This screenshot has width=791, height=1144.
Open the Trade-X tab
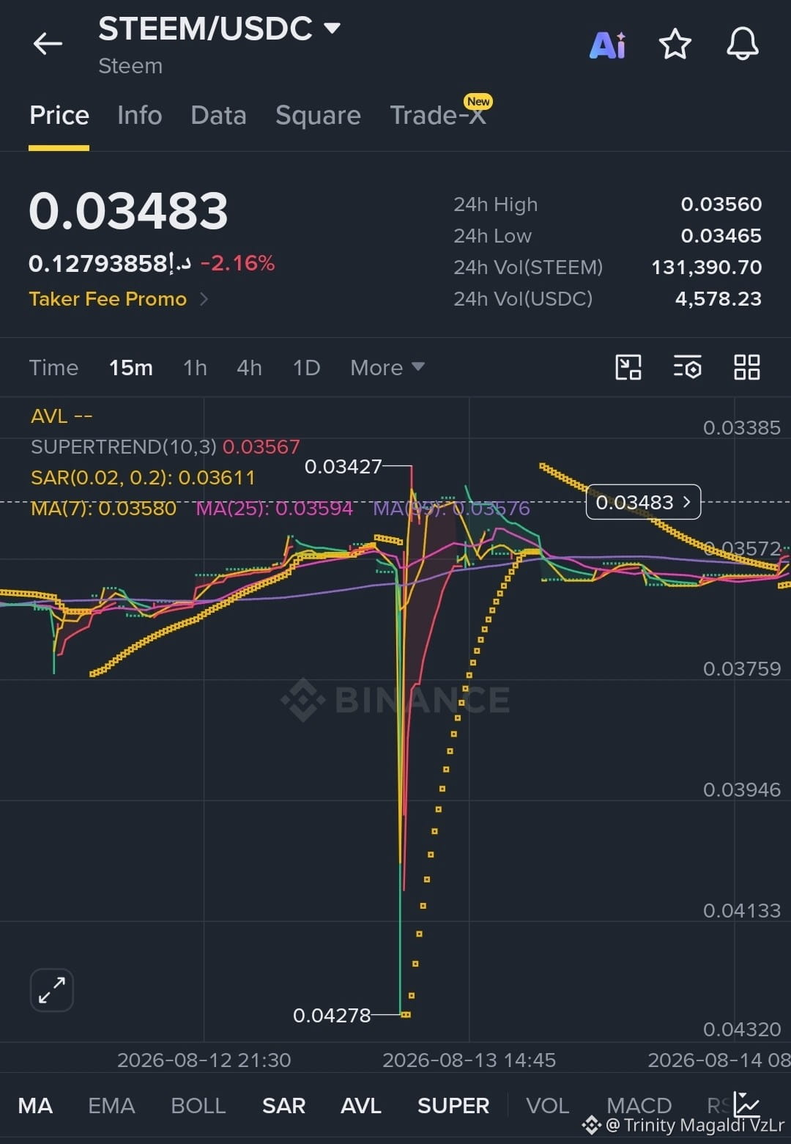click(x=438, y=115)
